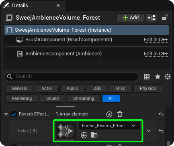Reset Index 0 value to default
Viewport: 174px width, 146px height.
(161, 131)
